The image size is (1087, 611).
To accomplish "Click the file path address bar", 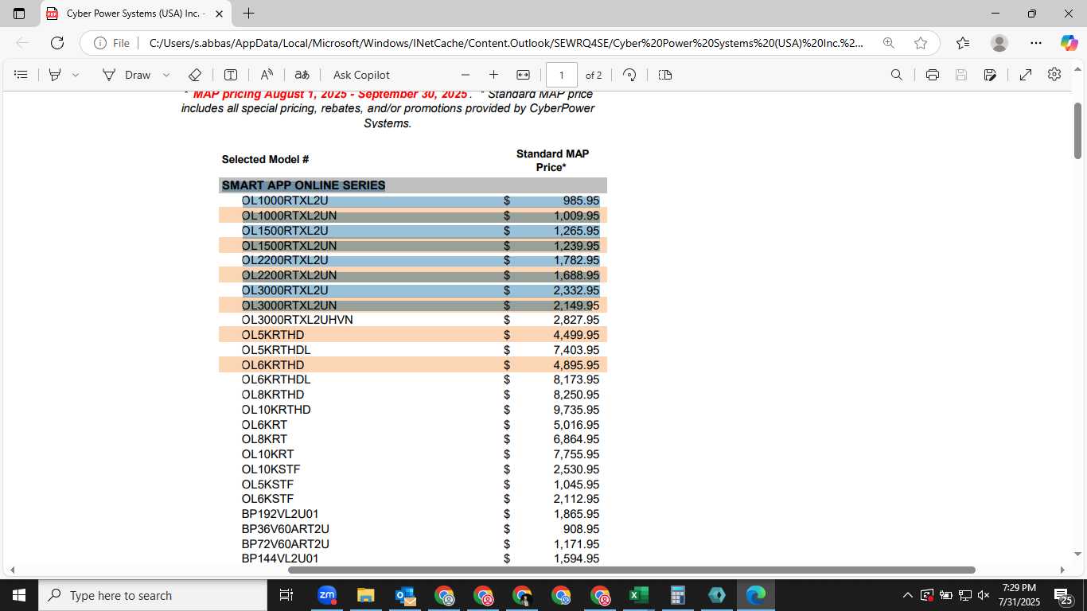I will pyautogui.click(x=505, y=43).
